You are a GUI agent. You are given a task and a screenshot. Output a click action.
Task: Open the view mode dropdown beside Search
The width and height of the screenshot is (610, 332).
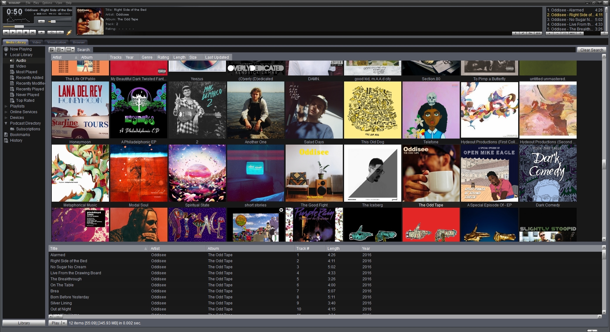(60, 49)
